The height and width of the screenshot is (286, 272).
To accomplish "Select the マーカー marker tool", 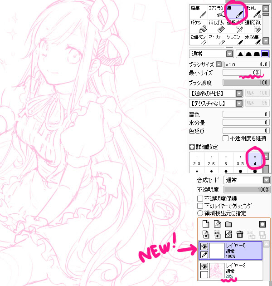I will (217, 39).
